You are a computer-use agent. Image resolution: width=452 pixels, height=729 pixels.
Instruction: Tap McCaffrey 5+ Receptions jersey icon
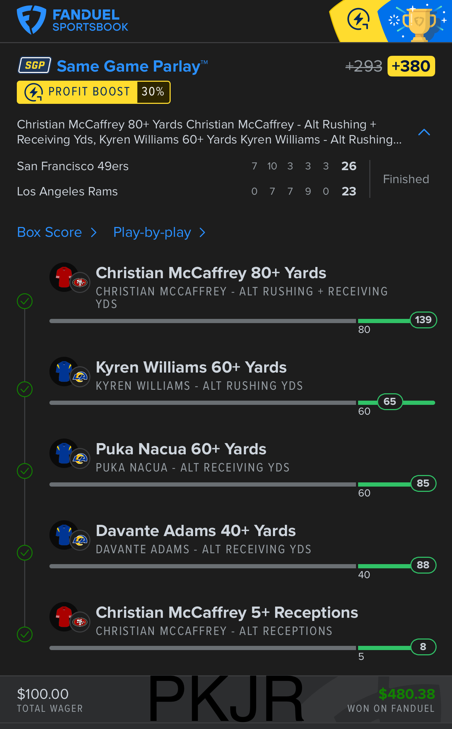click(64, 617)
